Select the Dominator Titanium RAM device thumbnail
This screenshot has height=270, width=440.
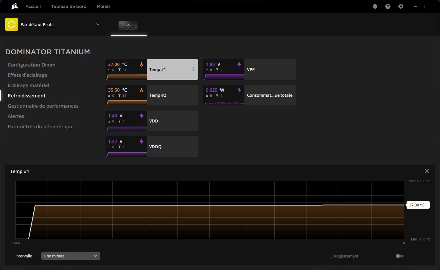click(129, 25)
